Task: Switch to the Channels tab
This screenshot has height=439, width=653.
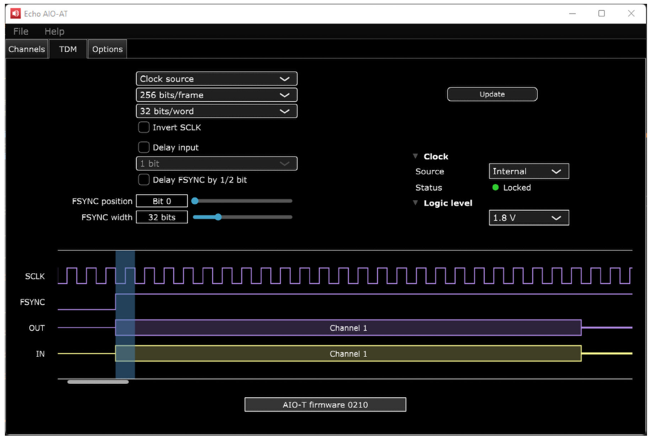Action: coord(27,49)
